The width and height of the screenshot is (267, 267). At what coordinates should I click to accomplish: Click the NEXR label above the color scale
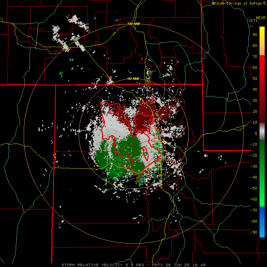pos(261,18)
